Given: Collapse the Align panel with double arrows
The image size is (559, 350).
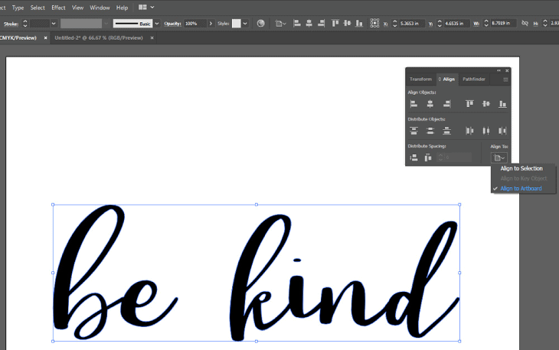Looking at the screenshot, I should pyautogui.click(x=499, y=70).
